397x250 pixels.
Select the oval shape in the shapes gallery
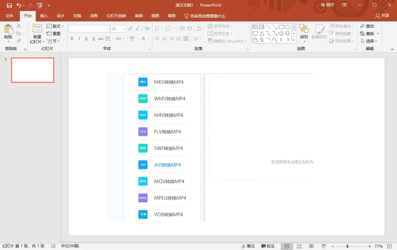(x=288, y=27)
